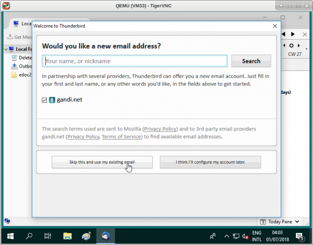Click the Search button

click(251, 61)
